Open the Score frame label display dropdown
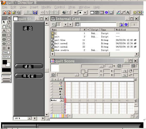The height and width of the screenshot is (129, 146). click(61, 100)
